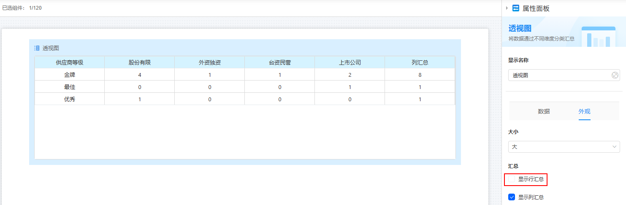This screenshot has height=205, width=626.
Task: Select the 优秀 row label
Action: pos(70,99)
